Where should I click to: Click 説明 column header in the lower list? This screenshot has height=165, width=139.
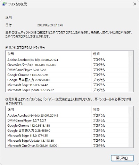(x=49, y=110)
